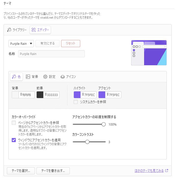This screenshot has width=179, height=178.
Task: Click the アクセント purple color swatch
Action: point(102,95)
